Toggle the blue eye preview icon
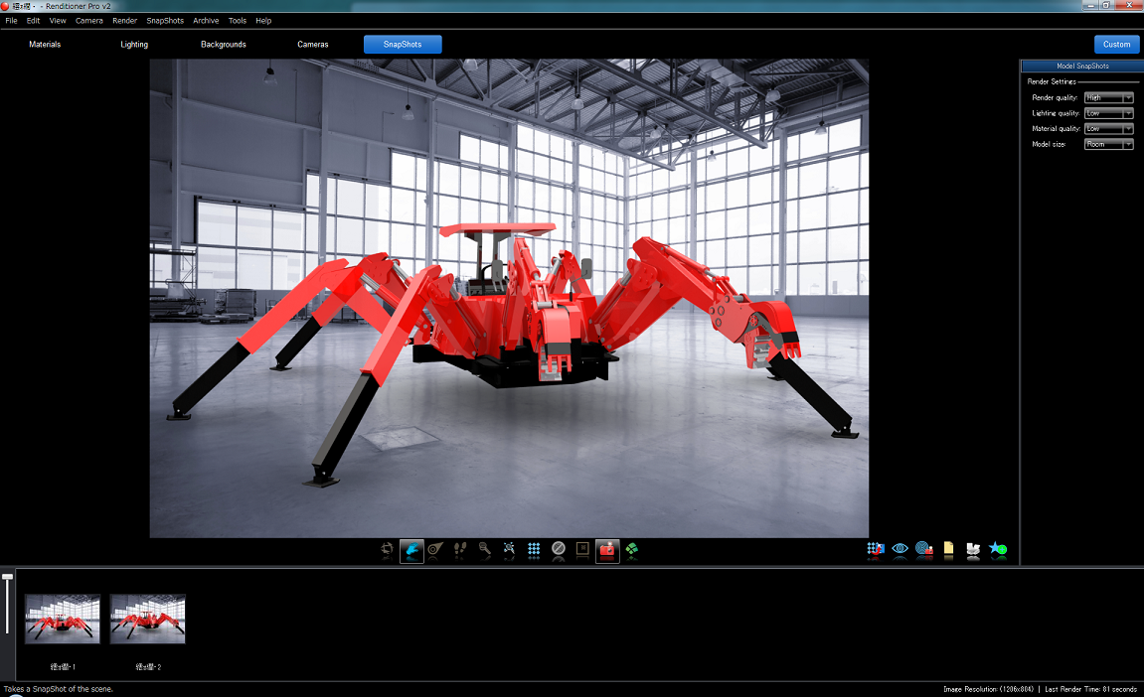The width and height of the screenshot is (1144, 697). coord(899,549)
